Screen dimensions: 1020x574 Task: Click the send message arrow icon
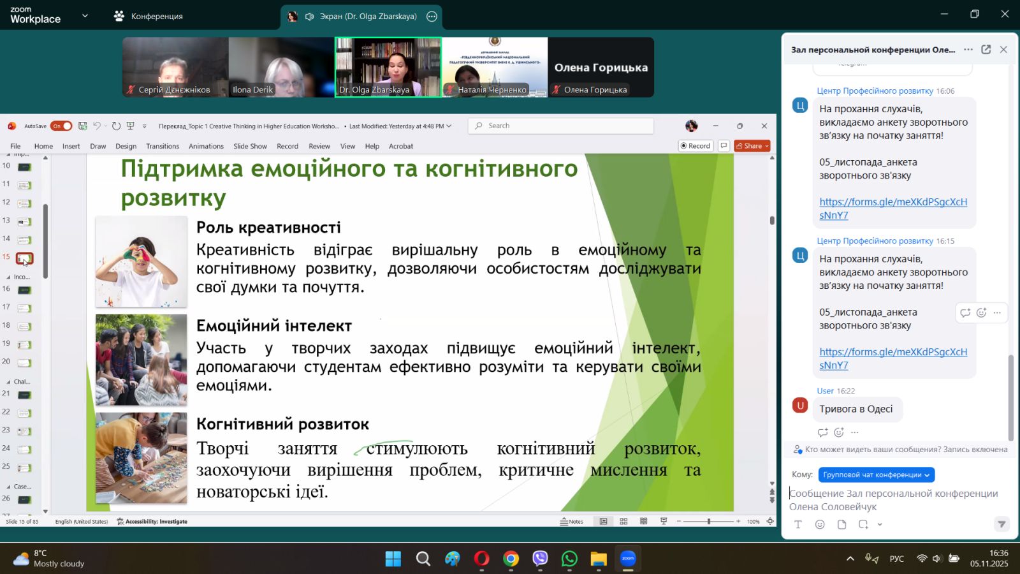[1002, 524]
